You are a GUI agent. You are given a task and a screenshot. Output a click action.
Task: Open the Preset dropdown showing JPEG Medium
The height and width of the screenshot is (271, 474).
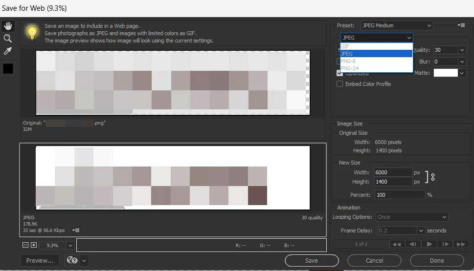tap(397, 26)
